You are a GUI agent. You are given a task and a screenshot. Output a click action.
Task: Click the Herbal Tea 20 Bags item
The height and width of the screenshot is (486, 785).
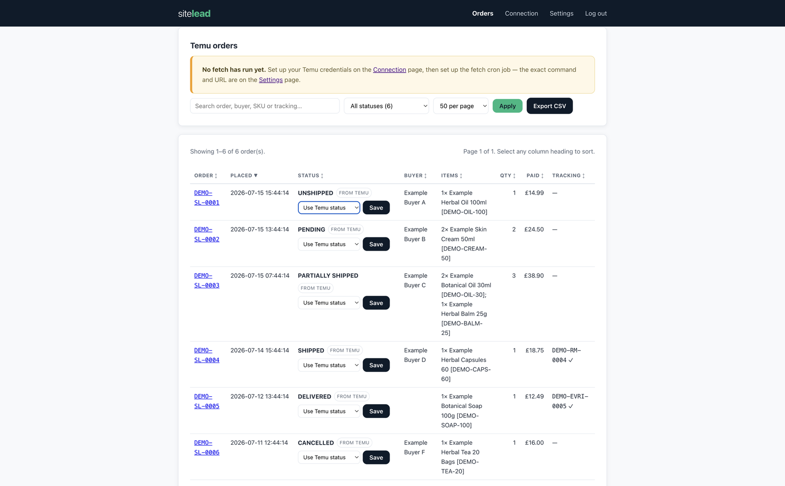(460, 457)
